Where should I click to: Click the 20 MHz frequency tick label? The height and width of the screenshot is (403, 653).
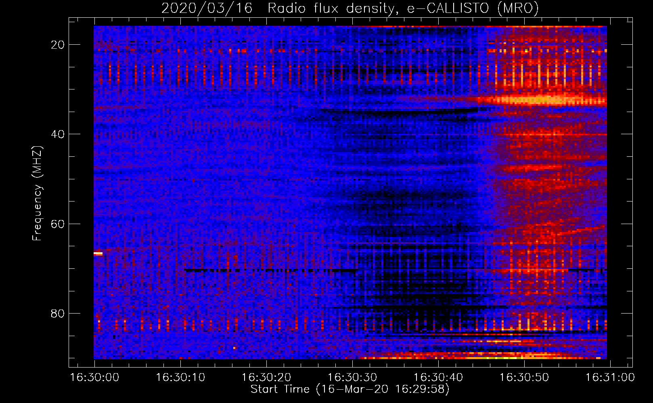coord(58,45)
